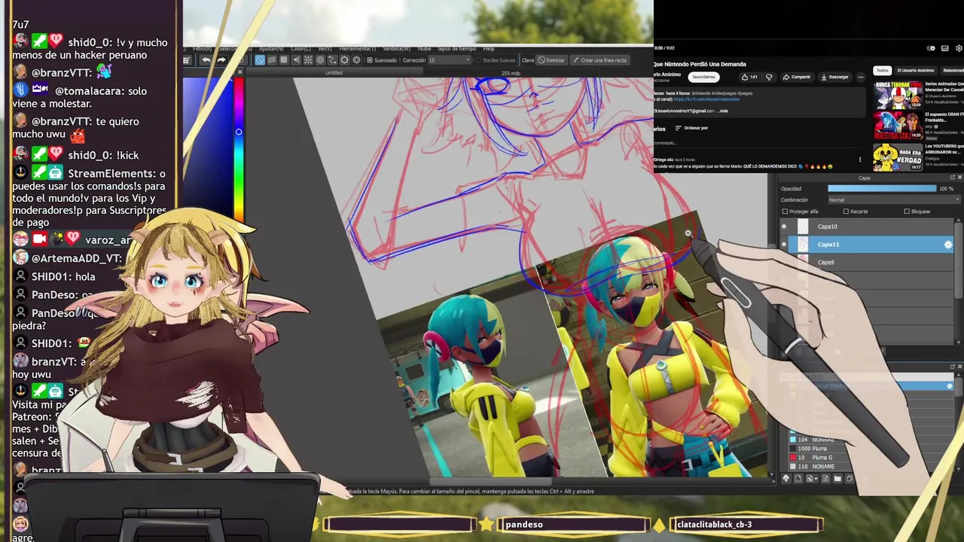Click the brush folder icon at bottom
The height and width of the screenshot is (542, 964).
coord(837,479)
